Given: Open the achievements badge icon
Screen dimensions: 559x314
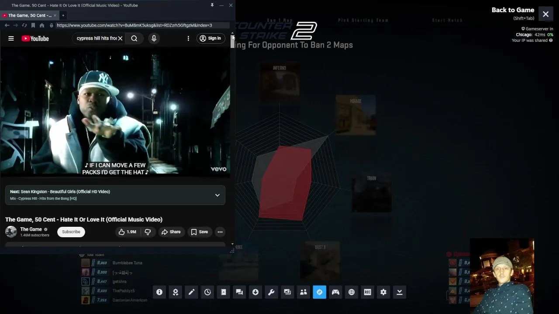Looking at the screenshot, I should pyautogui.click(x=176, y=292).
